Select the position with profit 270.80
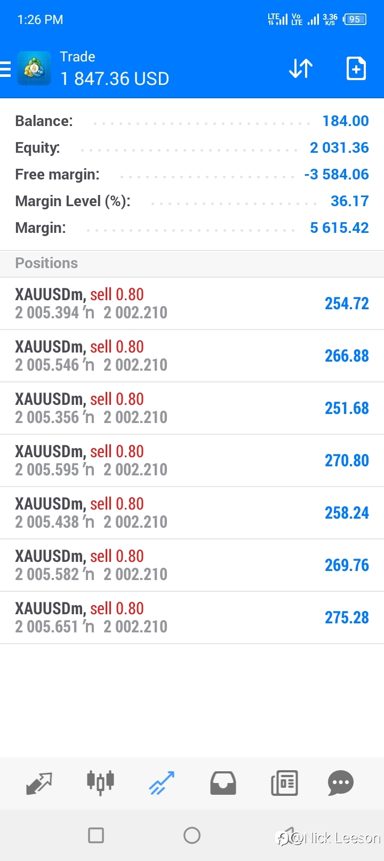The height and width of the screenshot is (861, 384). coord(192,460)
